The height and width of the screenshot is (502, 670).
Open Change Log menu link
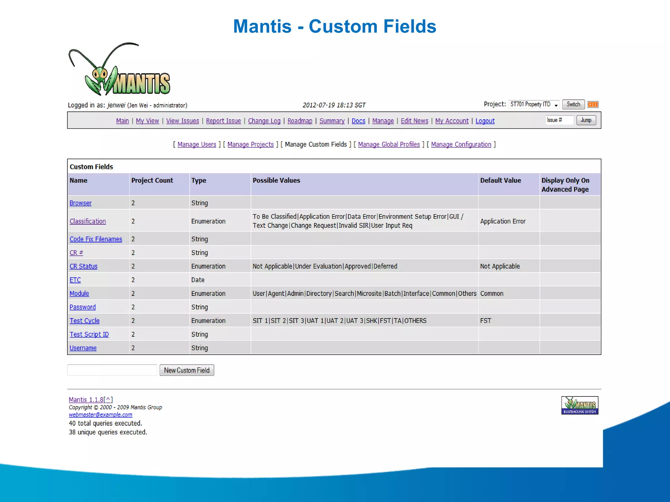pyautogui.click(x=264, y=121)
